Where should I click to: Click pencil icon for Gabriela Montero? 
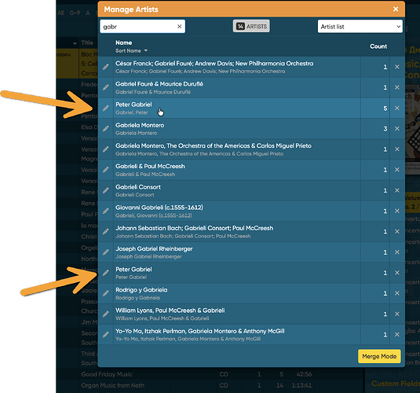(106, 129)
